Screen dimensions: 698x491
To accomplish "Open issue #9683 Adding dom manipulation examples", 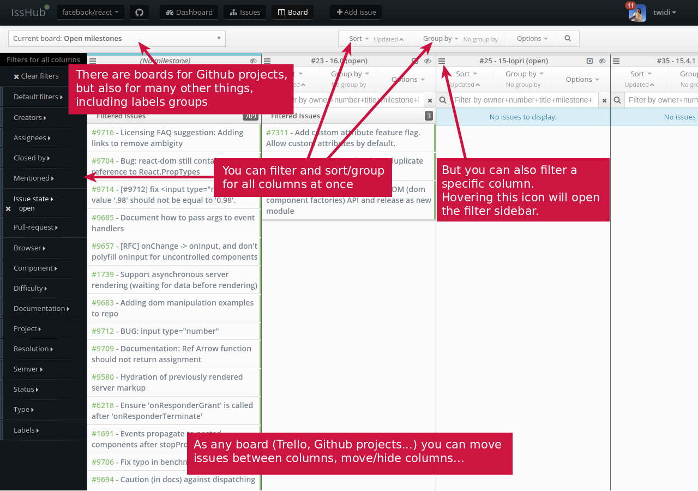I will (x=173, y=308).
